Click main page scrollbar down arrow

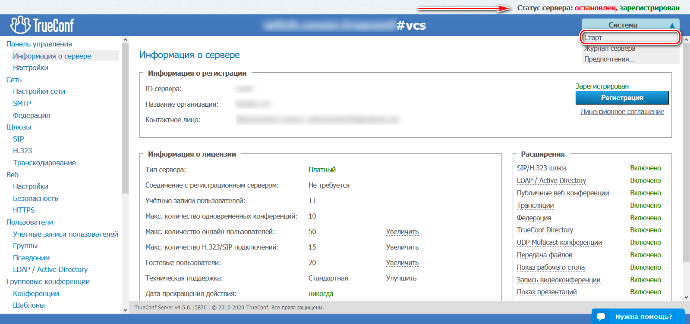point(686,297)
